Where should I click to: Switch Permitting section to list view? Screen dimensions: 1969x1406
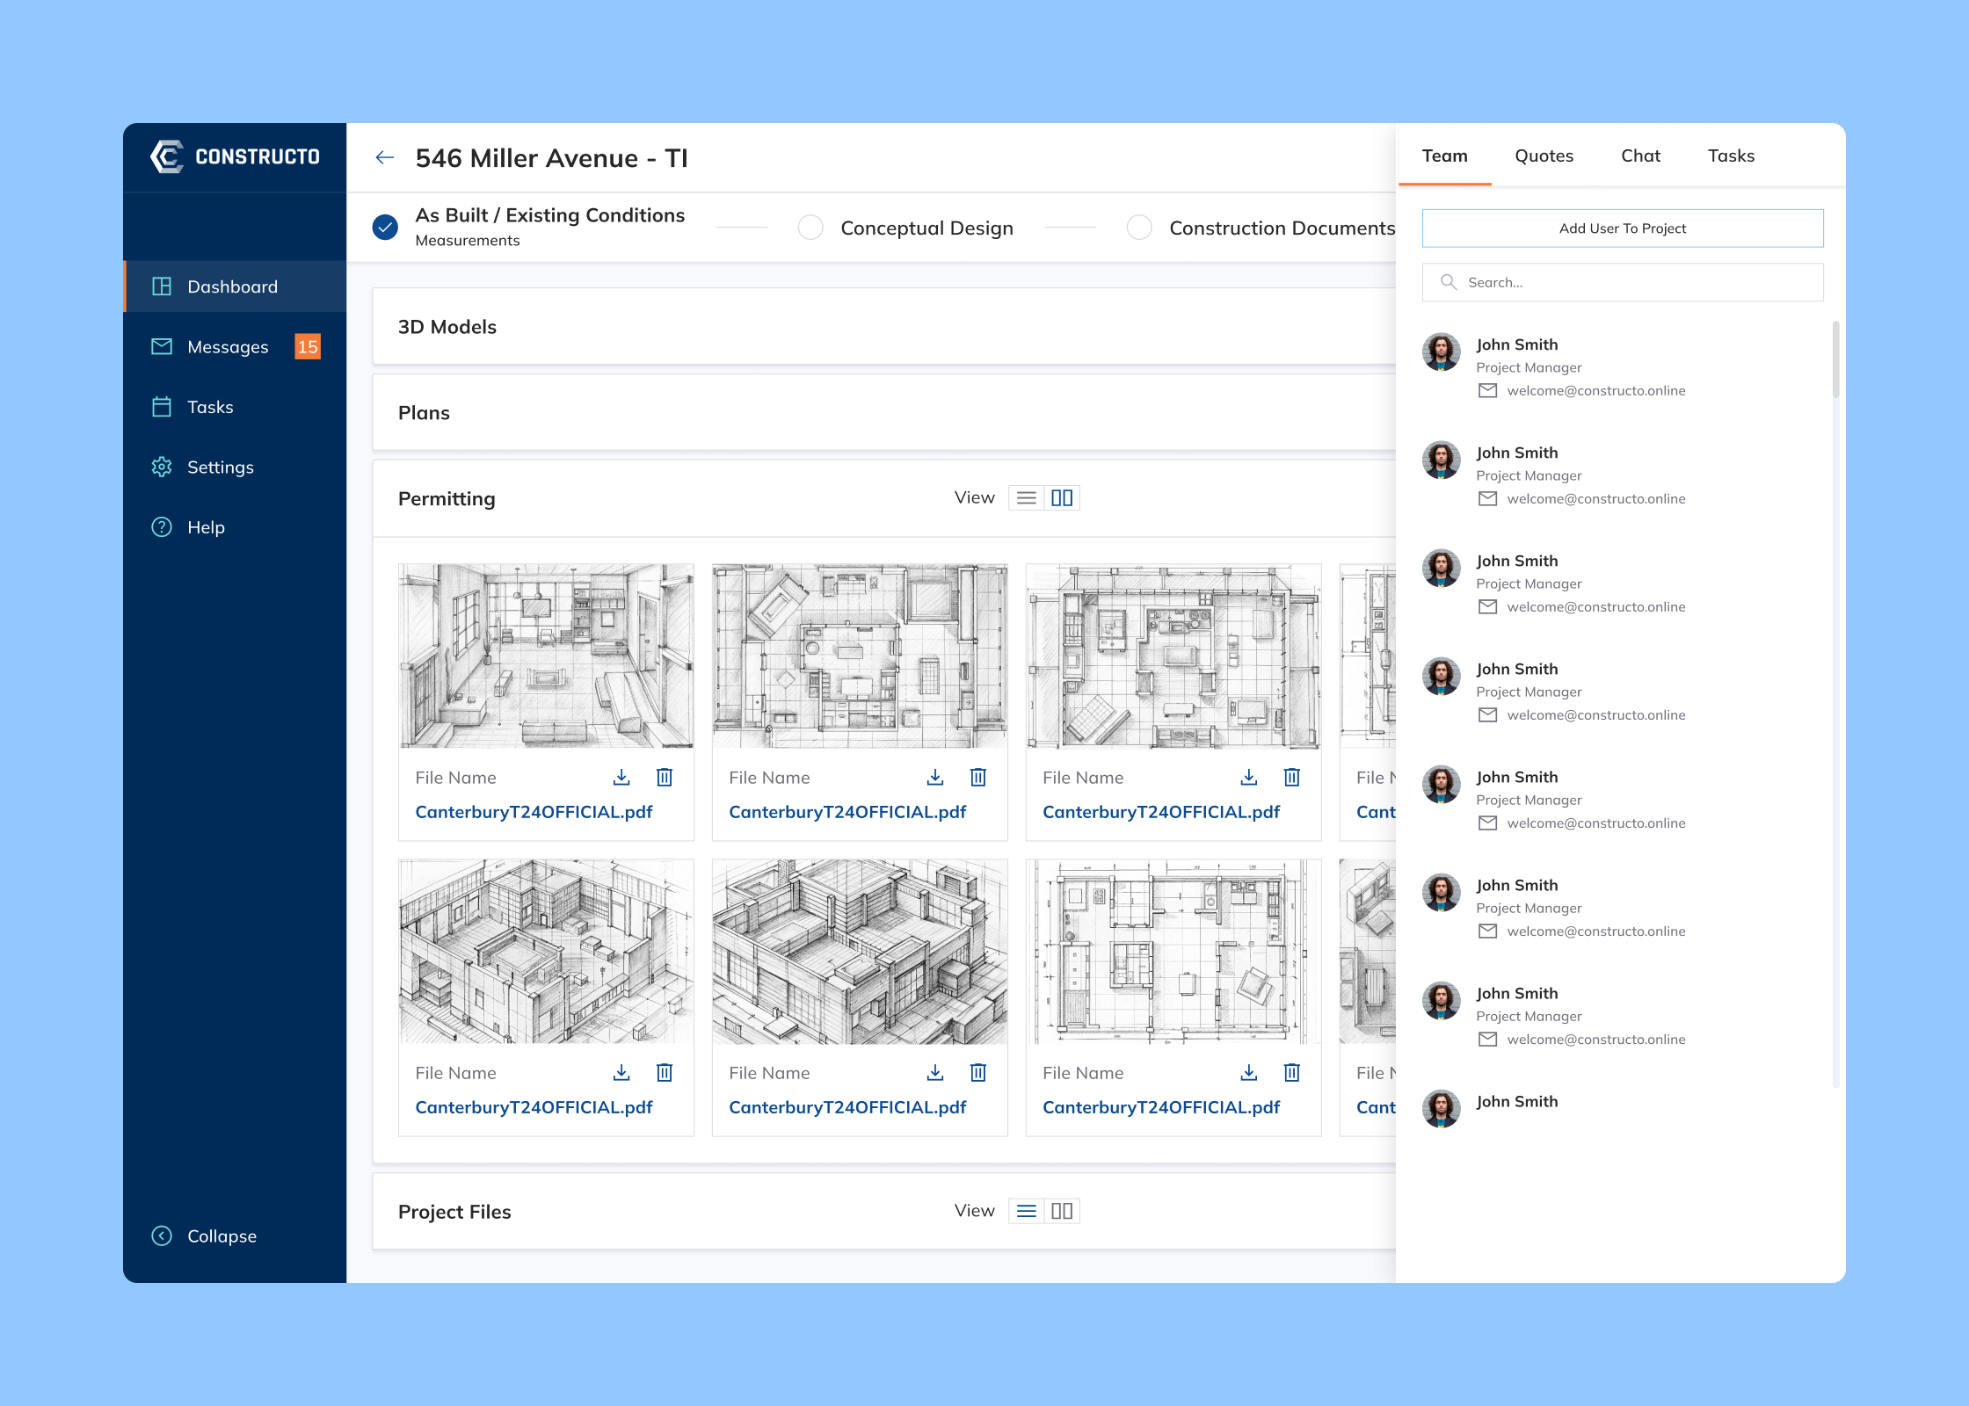click(1025, 497)
